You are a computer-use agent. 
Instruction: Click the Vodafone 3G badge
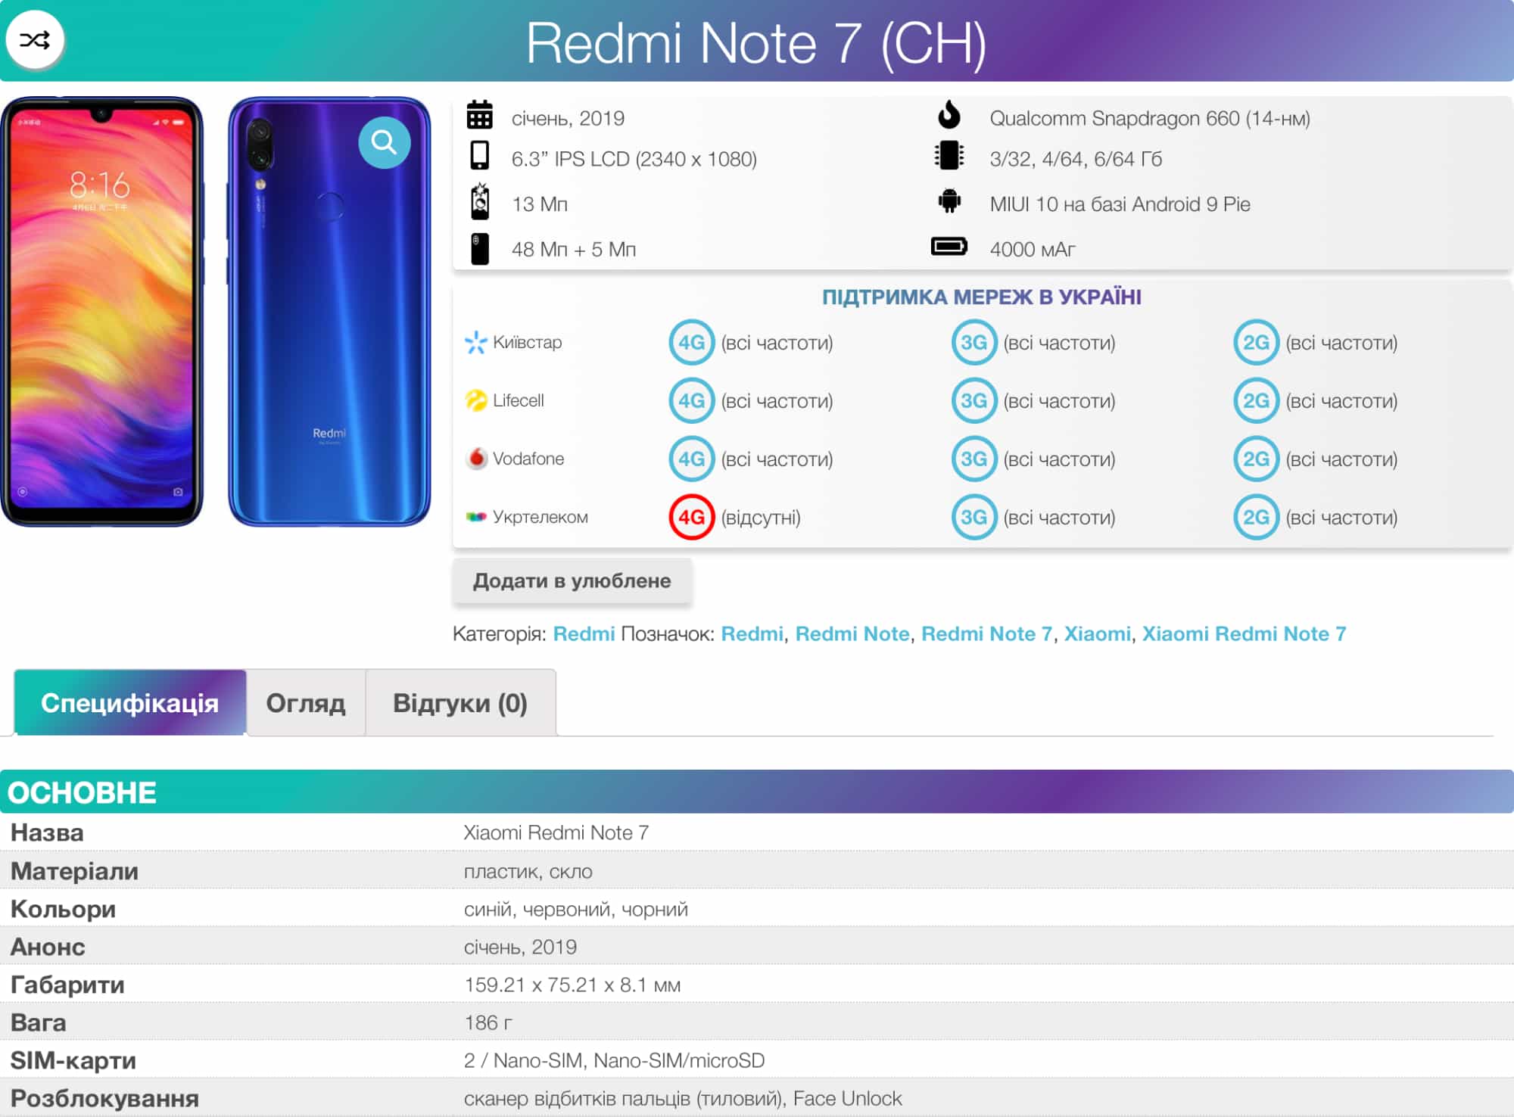(974, 459)
